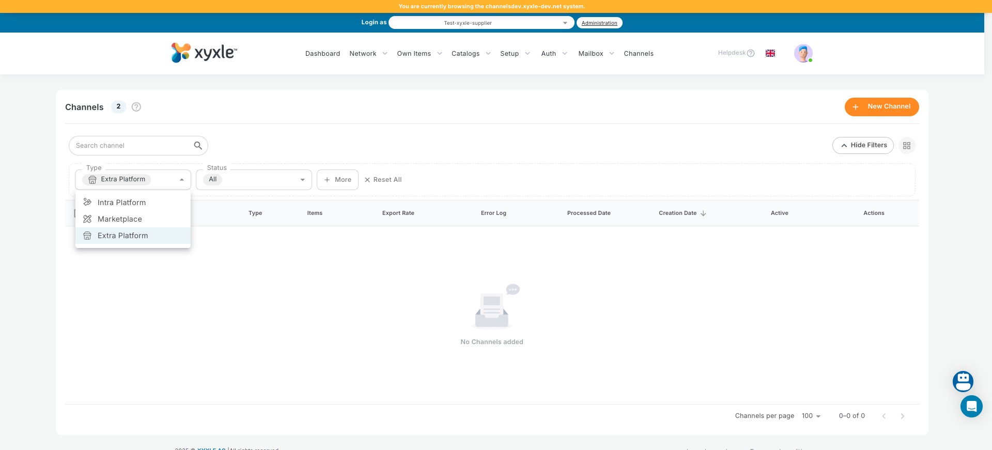Click the New Channel button
Viewport: 992px width, 450px height.
click(881, 107)
